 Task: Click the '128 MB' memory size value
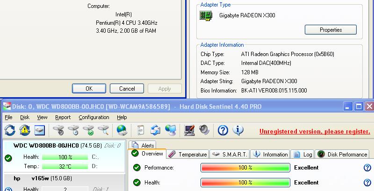pyautogui.click(x=250, y=72)
